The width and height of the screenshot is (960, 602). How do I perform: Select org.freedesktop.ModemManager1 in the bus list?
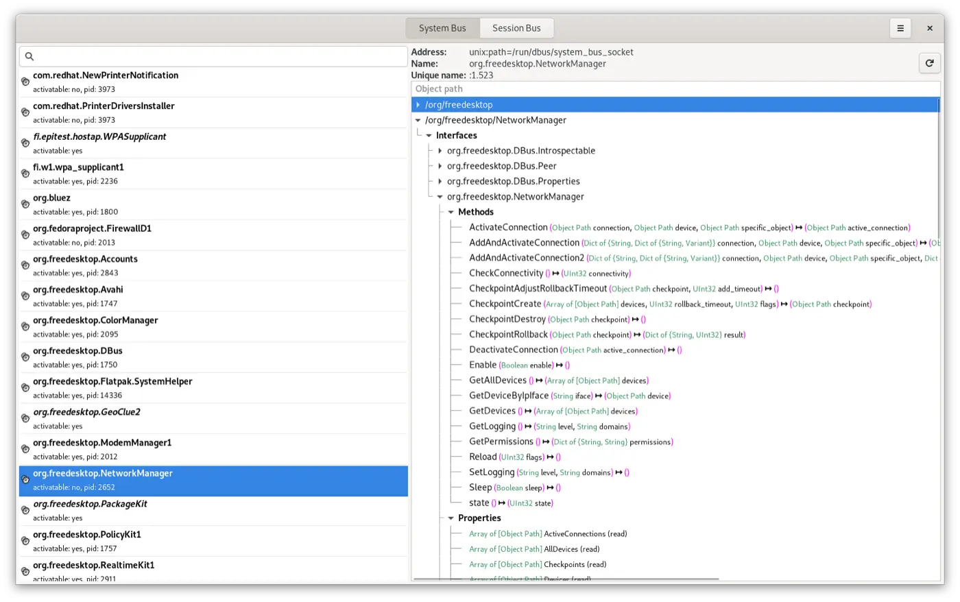(x=102, y=443)
